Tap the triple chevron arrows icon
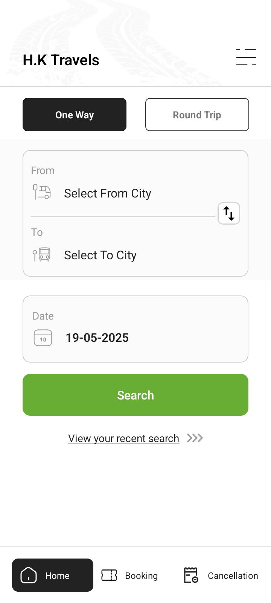Screen dimensions: 271x603 195,438
